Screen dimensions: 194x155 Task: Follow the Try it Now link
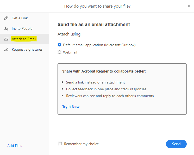point(71,107)
